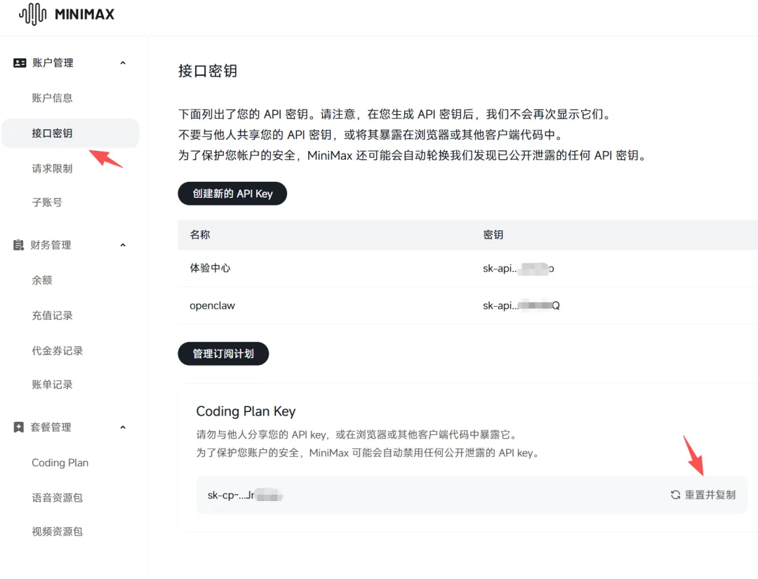This screenshot has width=758, height=579.
Task: Open the Coding Plan sidebar item
Action: coord(60,462)
